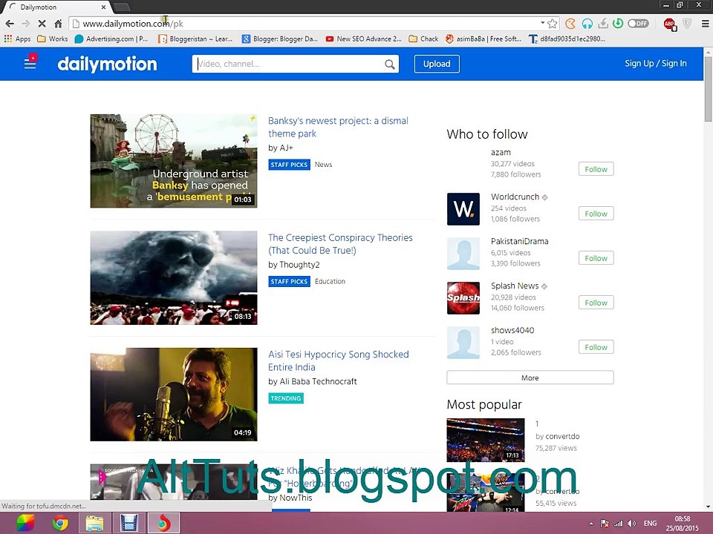Click the page vertical scrollbar
The height and width of the screenshot is (534, 713).
708,90
